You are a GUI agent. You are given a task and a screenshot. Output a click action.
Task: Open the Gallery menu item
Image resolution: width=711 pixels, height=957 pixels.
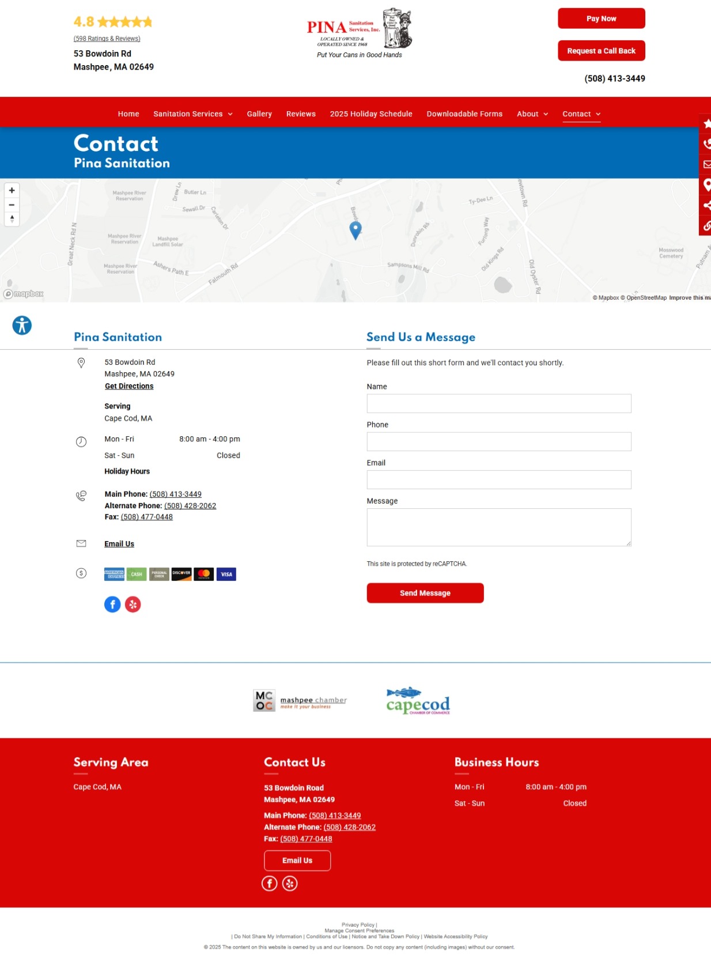(x=259, y=114)
